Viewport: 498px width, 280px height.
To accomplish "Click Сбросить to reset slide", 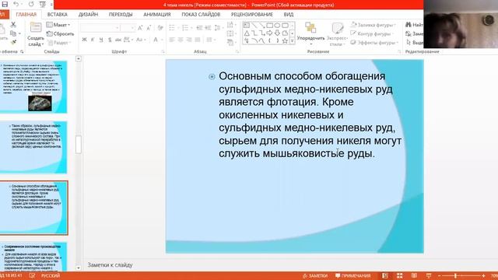I will click(60, 33).
